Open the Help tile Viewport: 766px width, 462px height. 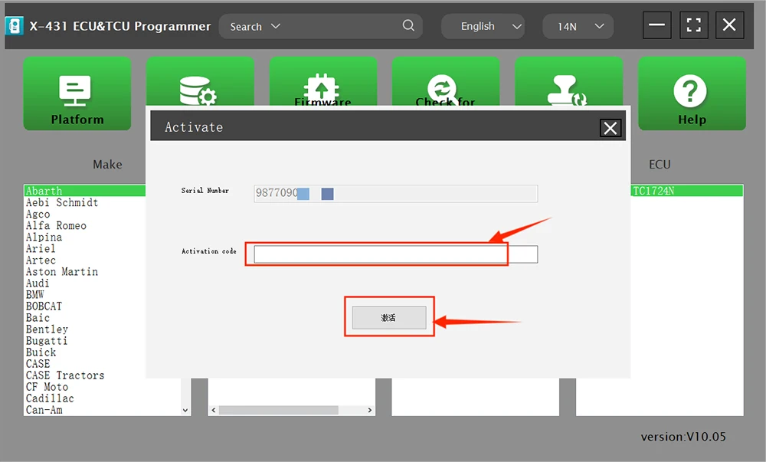click(691, 93)
